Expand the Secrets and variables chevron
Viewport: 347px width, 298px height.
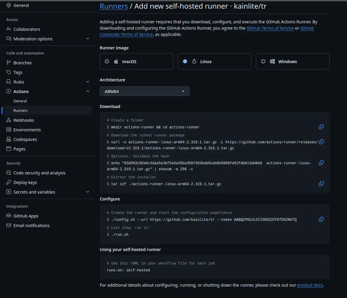coord(88,192)
